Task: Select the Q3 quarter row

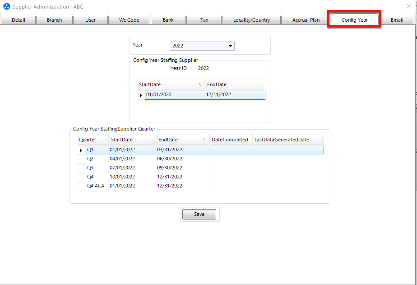Action: [x=204, y=168]
